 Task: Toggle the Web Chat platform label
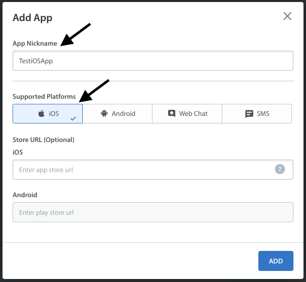[193, 113]
